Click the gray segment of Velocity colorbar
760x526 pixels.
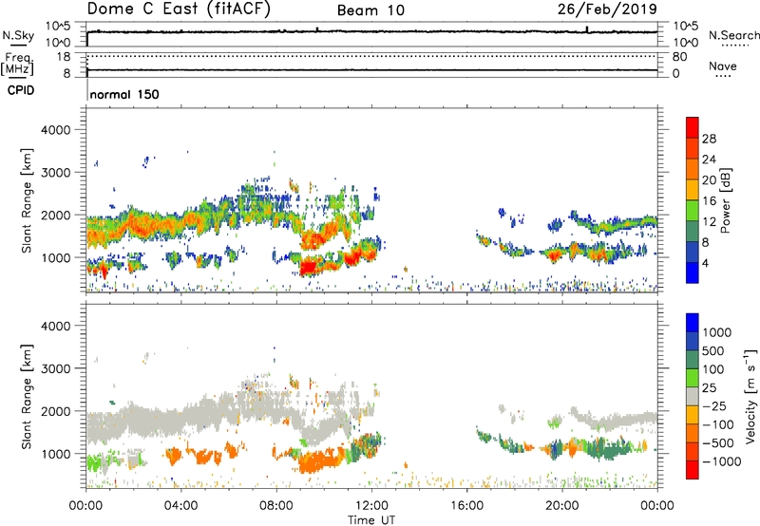click(693, 396)
